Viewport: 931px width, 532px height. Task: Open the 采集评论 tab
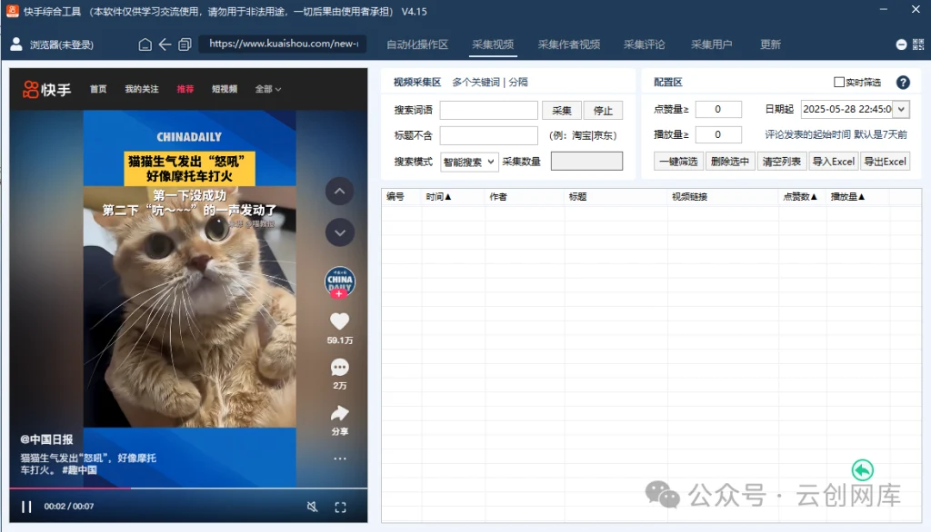[x=645, y=44]
